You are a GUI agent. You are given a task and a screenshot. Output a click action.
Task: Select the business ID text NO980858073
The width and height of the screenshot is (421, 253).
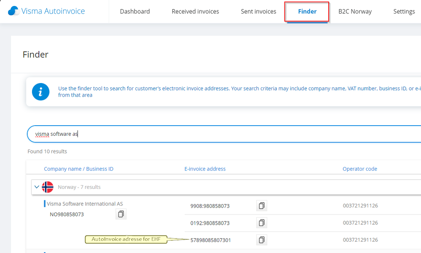67,214
